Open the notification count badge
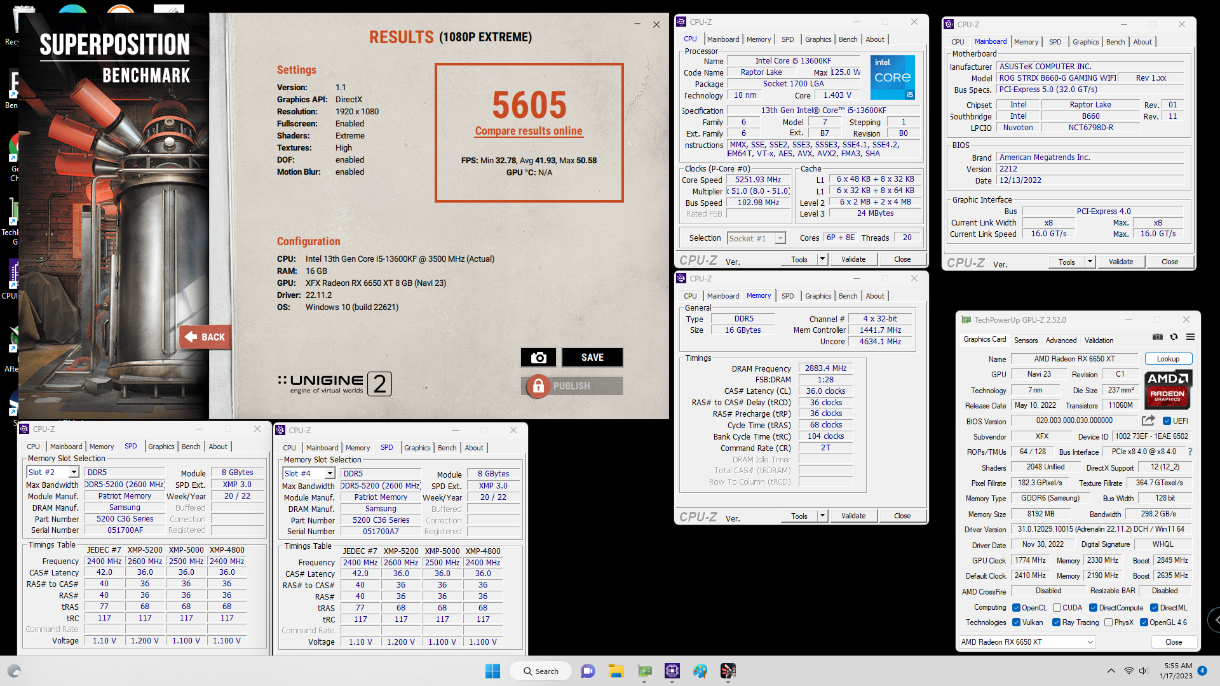Image resolution: width=1220 pixels, height=686 pixels. (x=1202, y=671)
